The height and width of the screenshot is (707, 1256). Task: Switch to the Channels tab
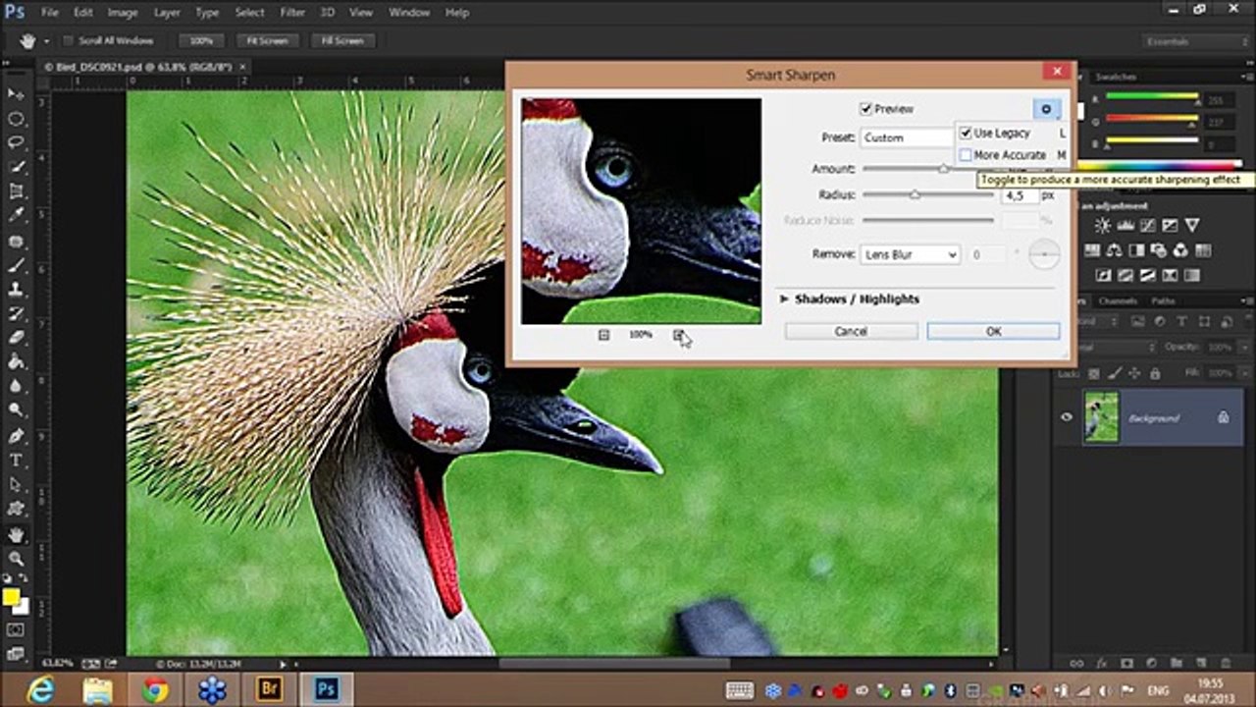tap(1118, 300)
